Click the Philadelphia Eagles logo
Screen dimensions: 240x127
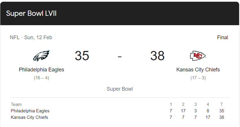(x=41, y=56)
